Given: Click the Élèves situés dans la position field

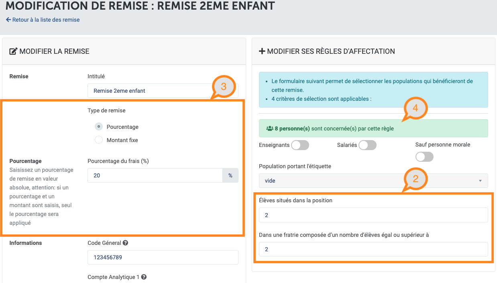Looking at the screenshot, I should click(373, 215).
